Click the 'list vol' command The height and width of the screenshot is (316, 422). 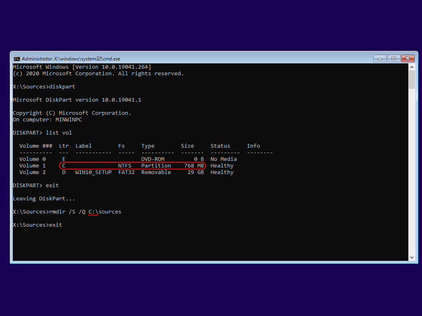59,133
